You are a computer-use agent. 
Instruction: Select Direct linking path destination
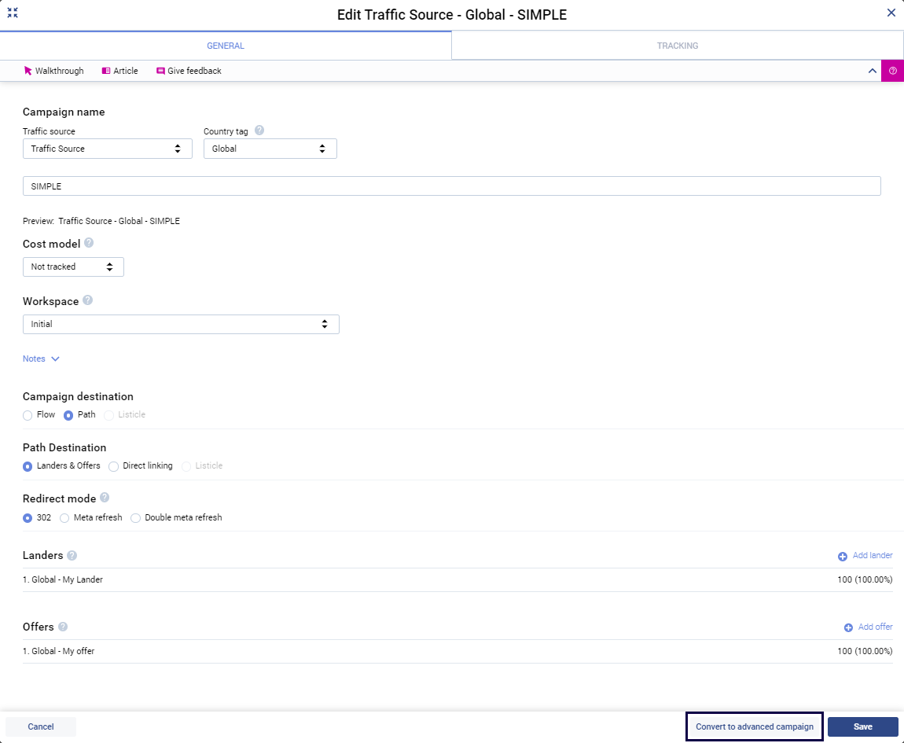point(114,466)
